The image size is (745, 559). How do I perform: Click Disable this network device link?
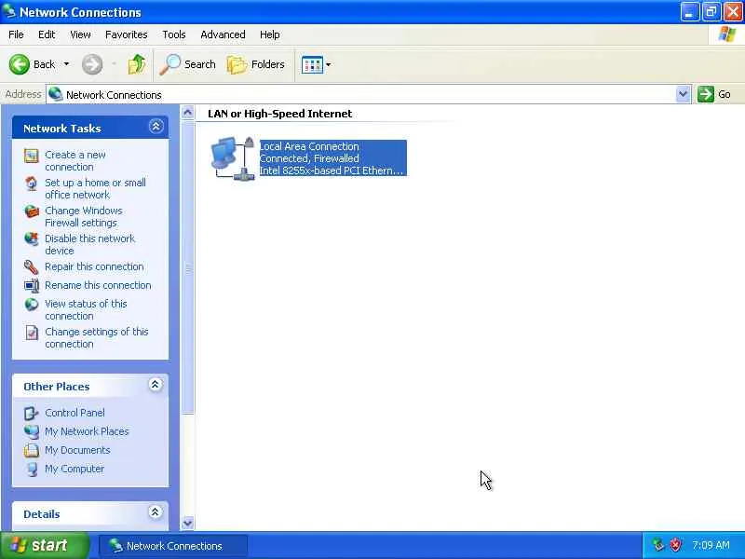(x=89, y=244)
